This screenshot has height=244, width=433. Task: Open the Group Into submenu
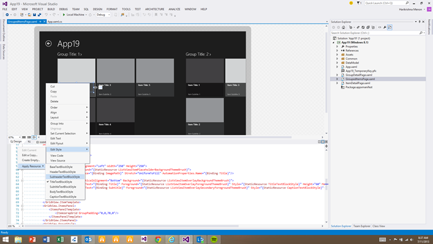pos(67,123)
